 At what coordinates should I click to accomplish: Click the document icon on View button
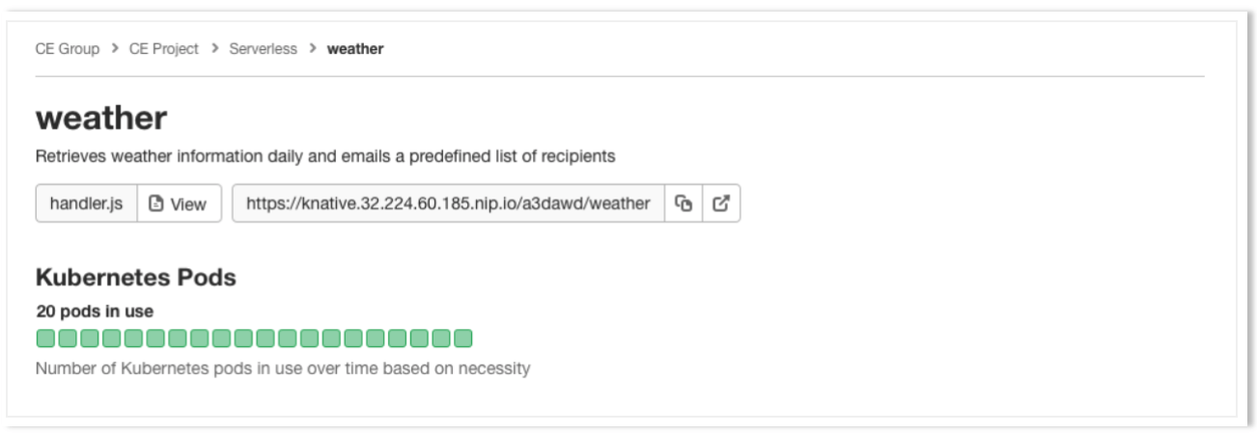[x=156, y=203]
